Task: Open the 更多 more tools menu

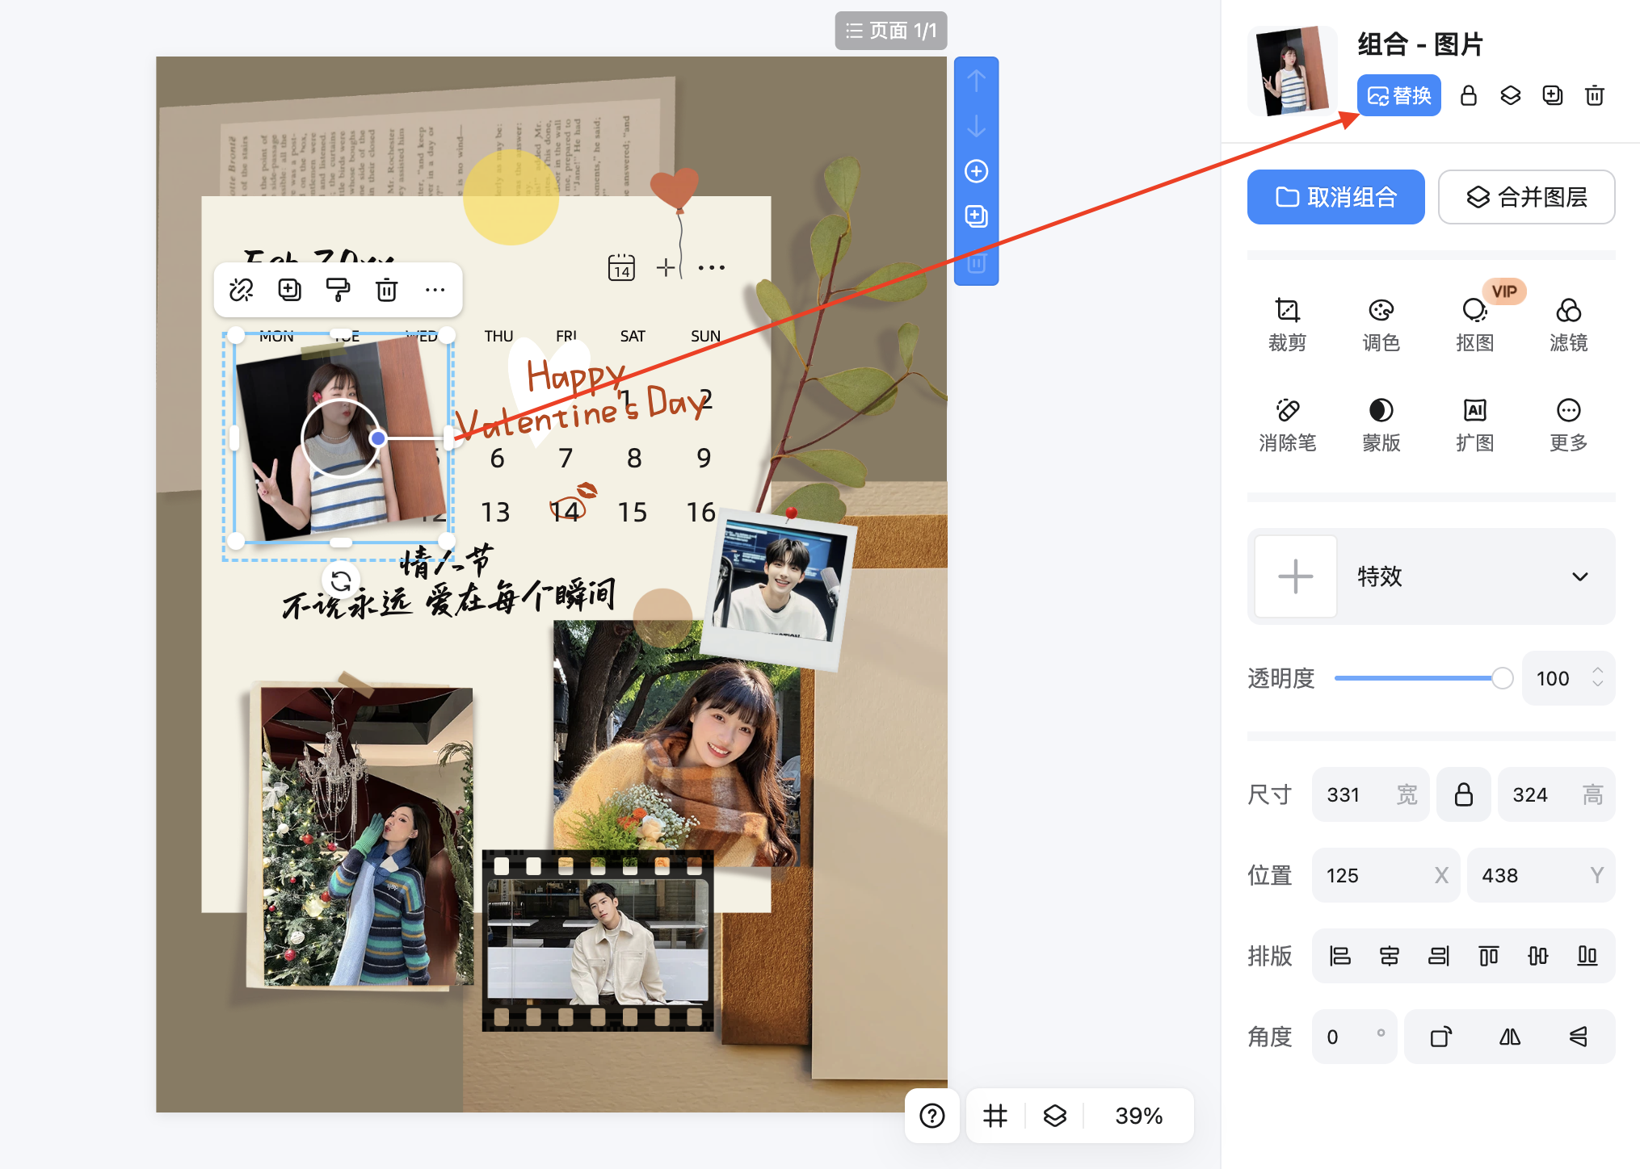Action: coord(1568,423)
